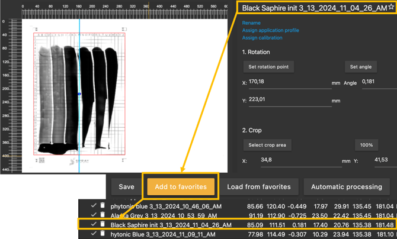Toggle the checkmark for phytonic blue scan

coord(93,206)
